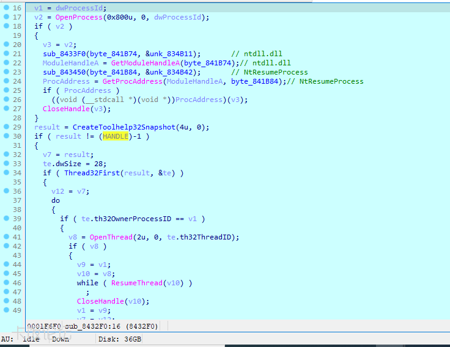450x347 pixels.
Task: Select the highlighted HANDLE type cast
Action: point(116,136)
